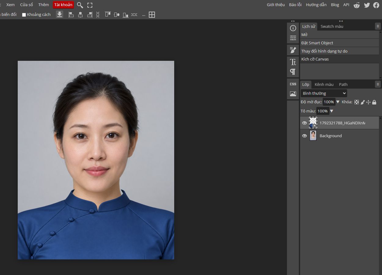Collapse right panel column arrows
Image resolution: width=382 pixels, height=275 pixels.
click(341, 21)
